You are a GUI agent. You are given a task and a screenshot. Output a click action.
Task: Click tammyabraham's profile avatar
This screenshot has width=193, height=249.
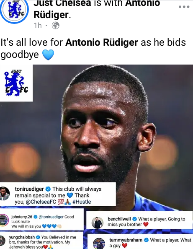[x=99, y=244]
